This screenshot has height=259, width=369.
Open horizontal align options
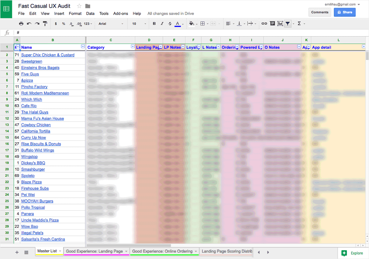click(228, 24)
